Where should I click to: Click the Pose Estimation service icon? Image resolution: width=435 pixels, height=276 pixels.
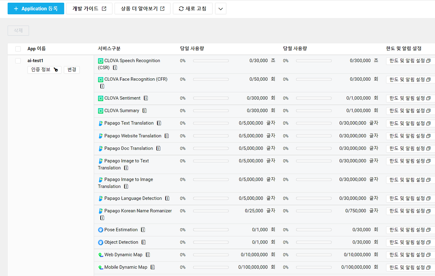101,230
